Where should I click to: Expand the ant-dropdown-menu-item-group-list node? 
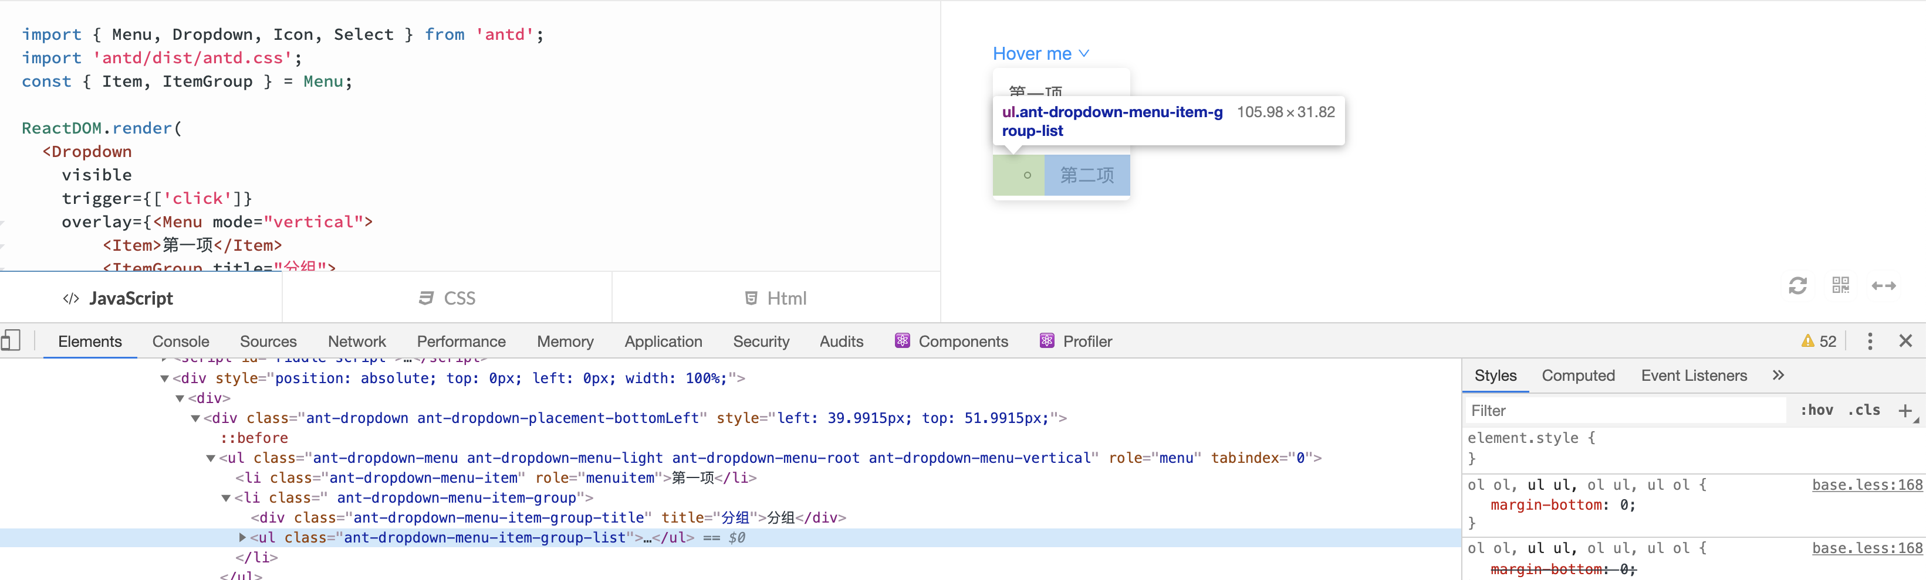pyautogui.click(x=242, y=537)
